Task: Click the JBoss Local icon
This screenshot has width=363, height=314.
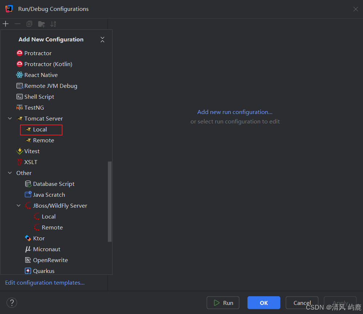Action: point(37,217)
